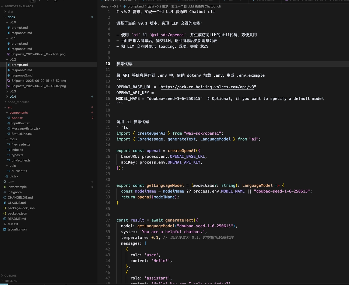349x285 pixels.
Task: Collapse the v0.2 folder
Action: coord(7,60)
